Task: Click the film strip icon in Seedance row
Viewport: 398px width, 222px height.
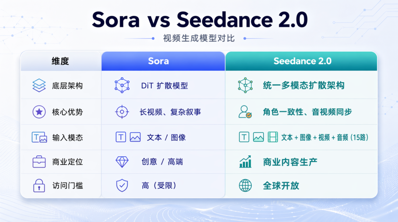Action: (x=273, y=137)
